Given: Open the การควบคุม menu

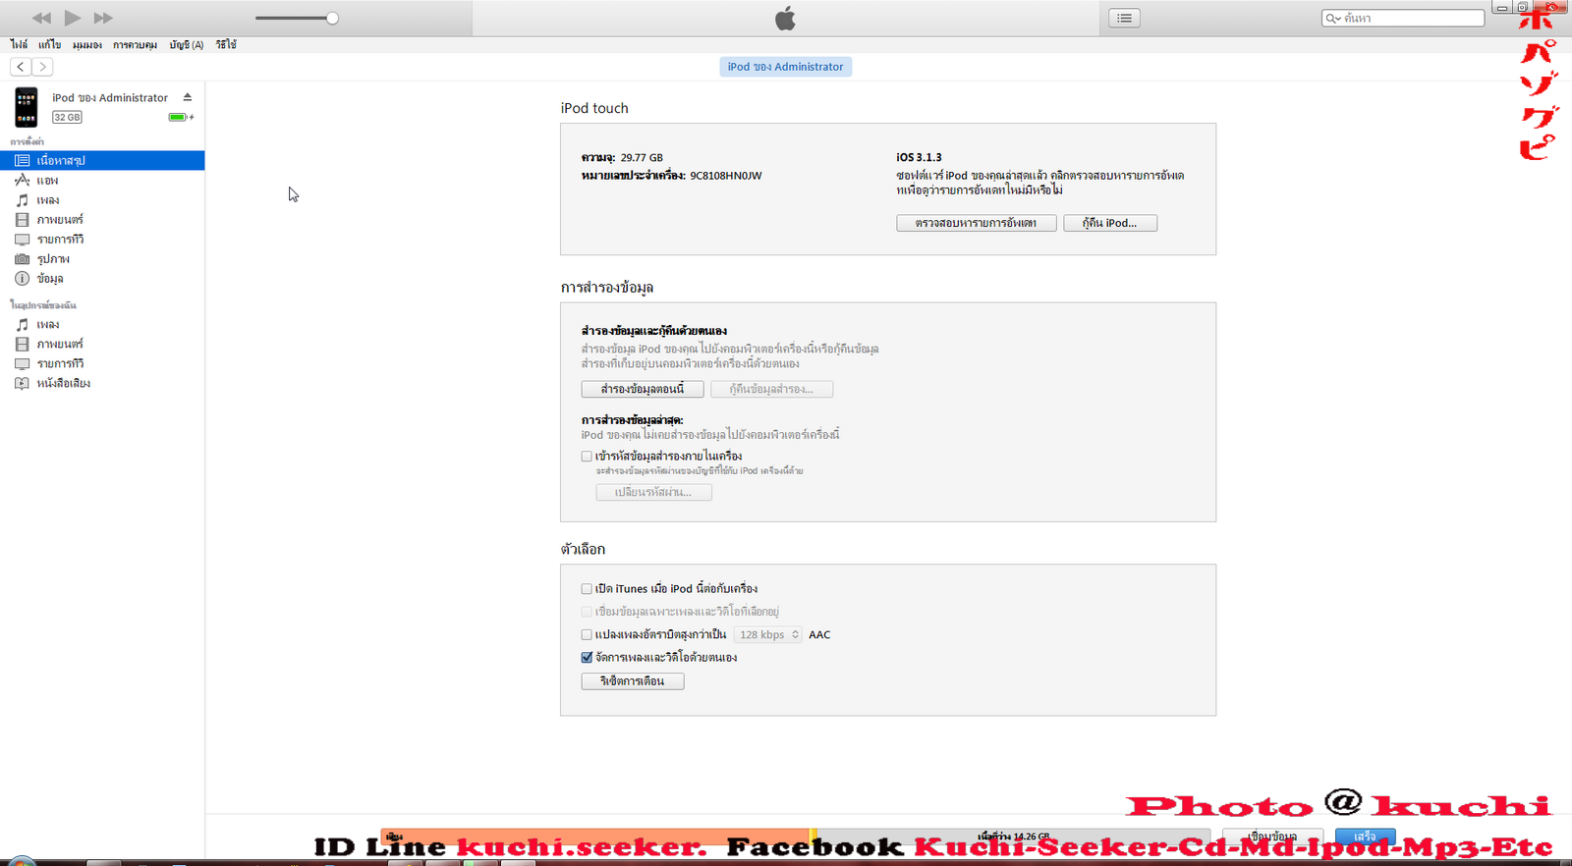Looking at the screenshot, I should pos(135,44).
